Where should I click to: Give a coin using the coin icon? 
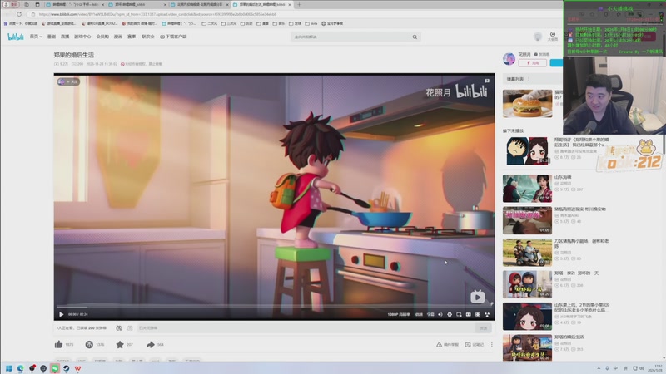89,344
